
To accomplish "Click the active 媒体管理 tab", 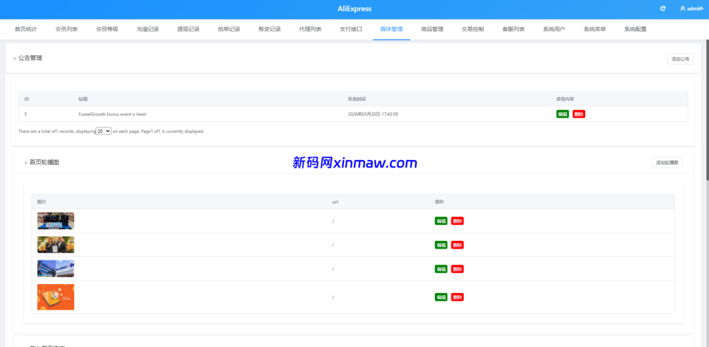I will [x=392, y=29].
